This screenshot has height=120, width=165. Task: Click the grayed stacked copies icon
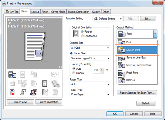coord(12,83)
